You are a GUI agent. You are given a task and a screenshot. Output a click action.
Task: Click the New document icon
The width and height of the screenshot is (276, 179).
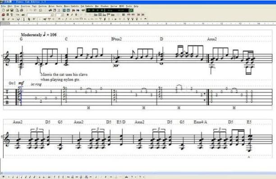pyautogui.click(x=3, y=10)
